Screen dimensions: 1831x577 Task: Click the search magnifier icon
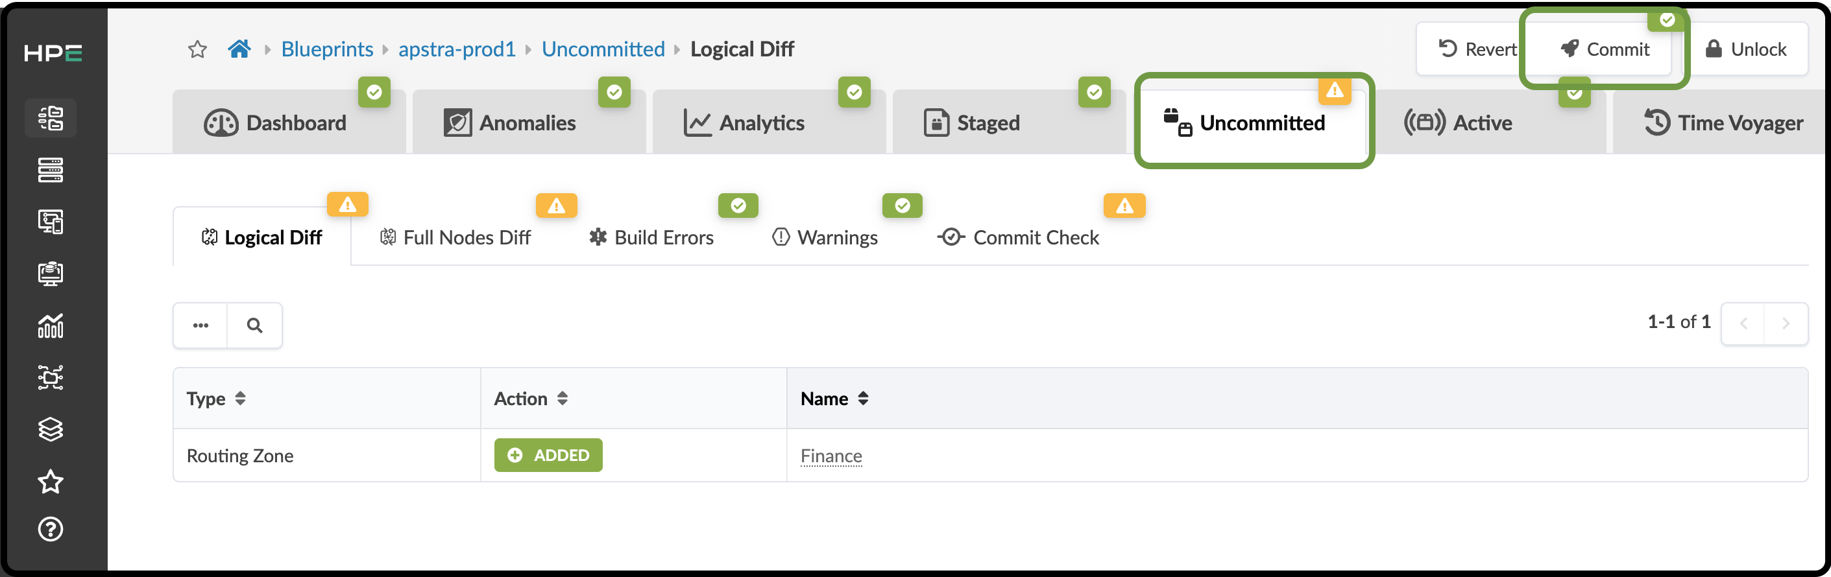click(254, 325)
